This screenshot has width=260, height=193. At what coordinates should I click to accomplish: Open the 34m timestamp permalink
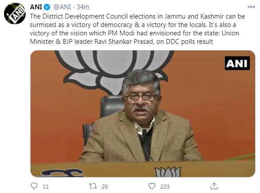point(83,7)
